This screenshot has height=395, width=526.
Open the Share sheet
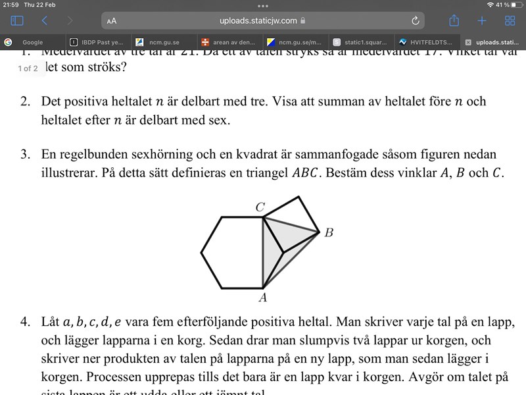(454, 20)
